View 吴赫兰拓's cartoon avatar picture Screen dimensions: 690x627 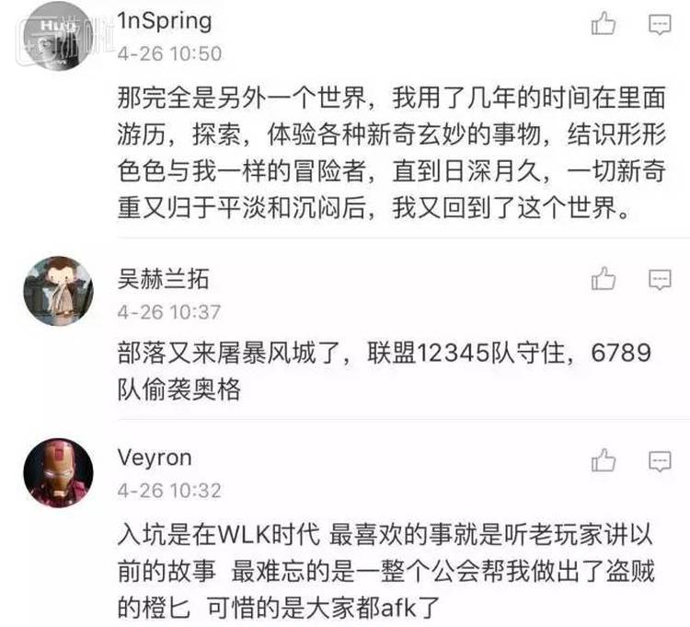[58, 291]
